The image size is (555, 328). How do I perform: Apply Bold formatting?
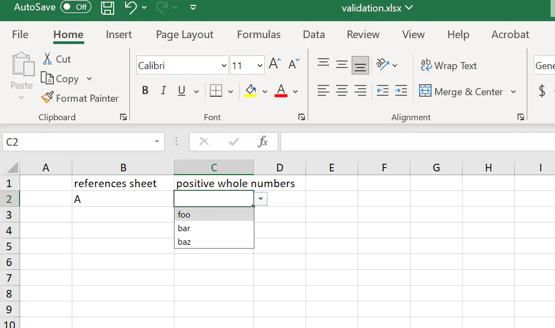[x=145, y=91]
